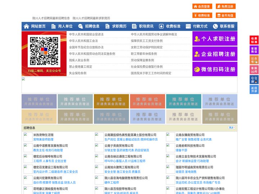This screenshot has width=259, height=194.
Task: Click the coral red 推荐单位 tile
Action: (147, 101)
